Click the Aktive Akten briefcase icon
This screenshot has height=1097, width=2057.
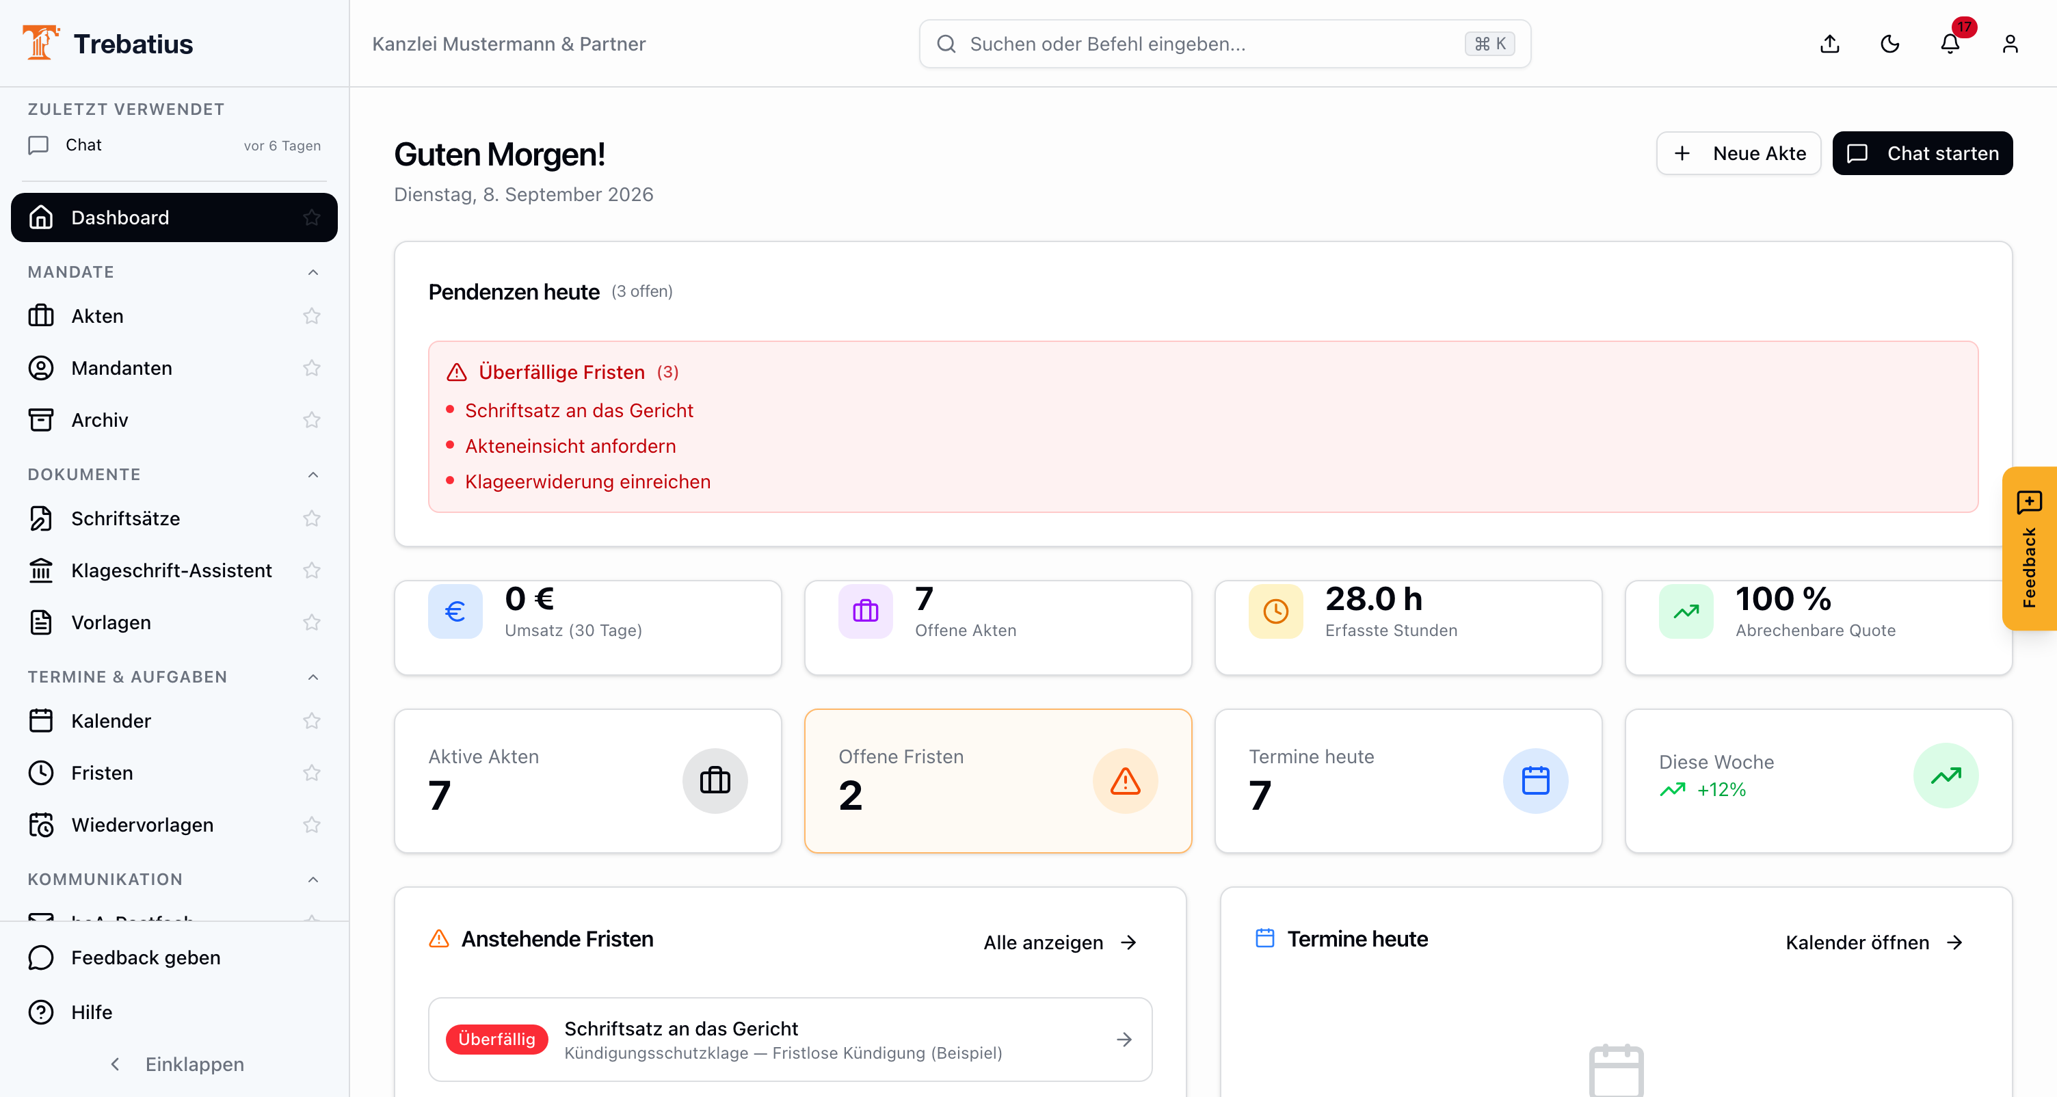pyautogui.click(x=715, y=781)
